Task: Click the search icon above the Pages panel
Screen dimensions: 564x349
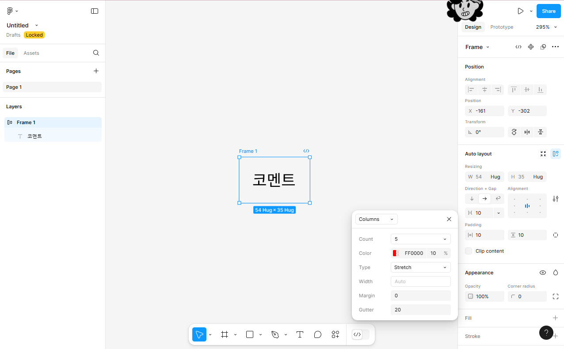Action: pyautogui.click(x=96, y=53)
